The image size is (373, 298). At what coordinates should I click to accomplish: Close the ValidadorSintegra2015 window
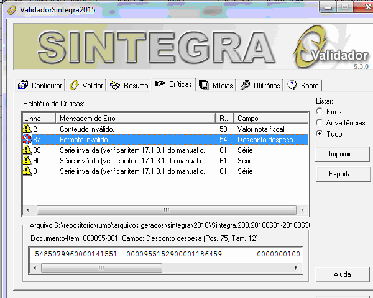click(x=365, y=7)
